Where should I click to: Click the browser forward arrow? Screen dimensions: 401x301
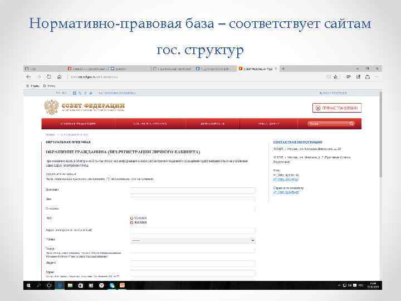(x=38, y=77)
